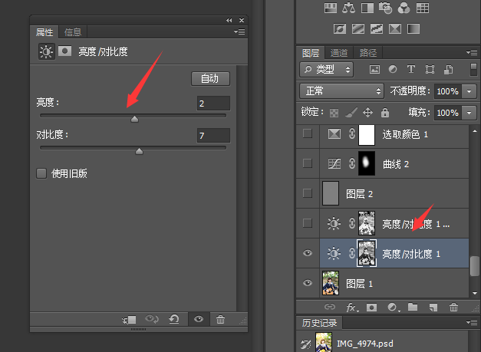Click the Gradient Map adjustment icon
This screenshot has height=352, width=481.
tap(413, 29)
